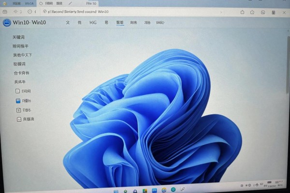The height and width of the screenshot is (193, 290).
Task: Click the third toolbar icon, a window shape
Action: [x=263, y=13]
